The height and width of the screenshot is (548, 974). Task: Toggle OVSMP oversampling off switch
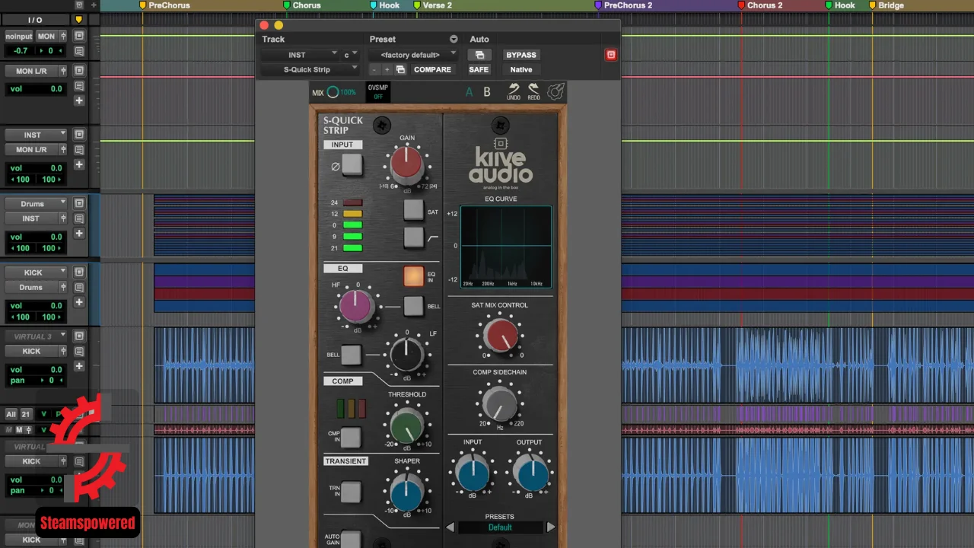coord(378,92)
